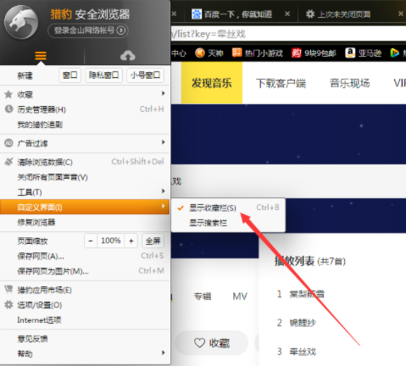This screenshot has width=406, height=366.
Task: Select 清除浏览数据(C) menu entry
Action: point(85,162)
